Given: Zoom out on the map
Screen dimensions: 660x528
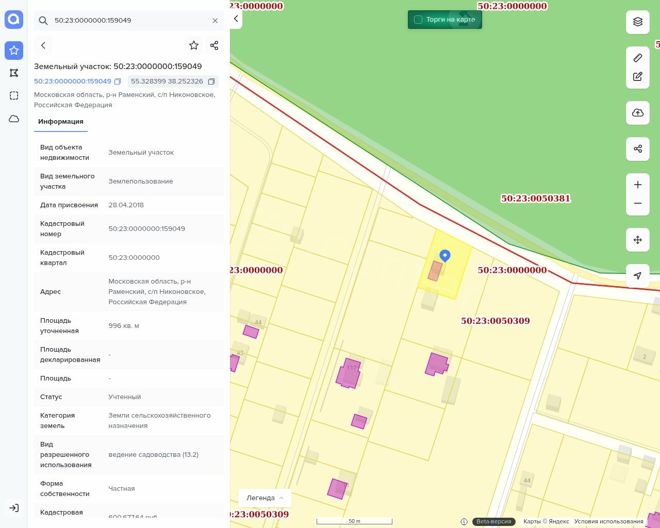Looking at the screenshot, I should pyautogui.click(x=638, y=203).
